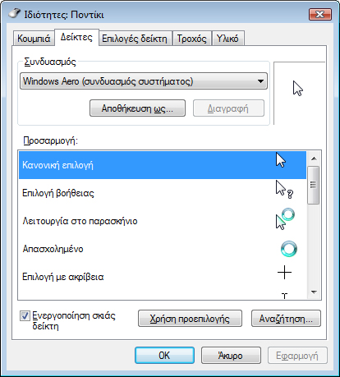The width and height of the screenshot is (340, 377).
Task: Select the Κανονική επιλογή arrow cursor icon
Action: (281, 160)
